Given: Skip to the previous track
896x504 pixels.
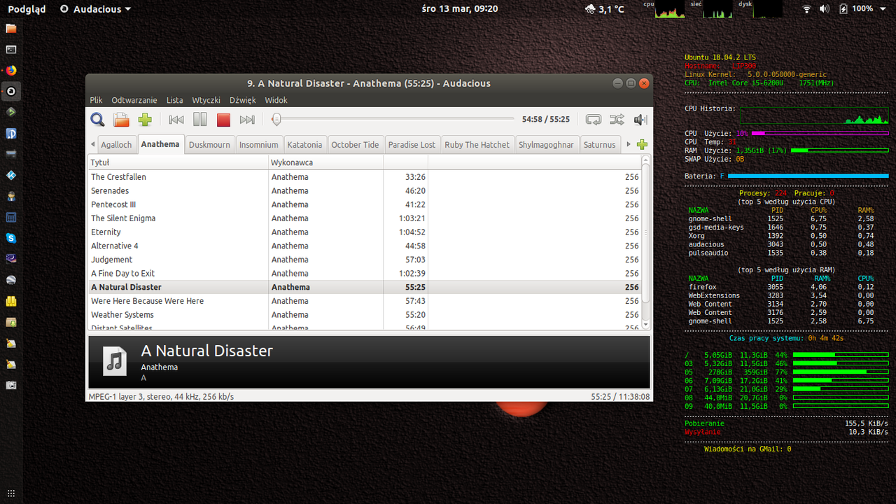Looking at the screenshot, I should tap(176, 120).
